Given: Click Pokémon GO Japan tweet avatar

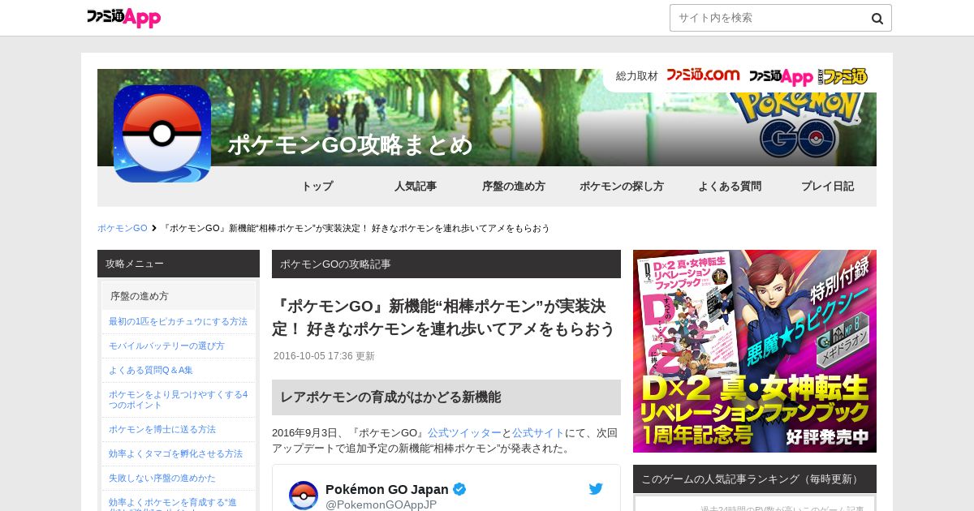Looking at the screenshot, I should (304, 495).
